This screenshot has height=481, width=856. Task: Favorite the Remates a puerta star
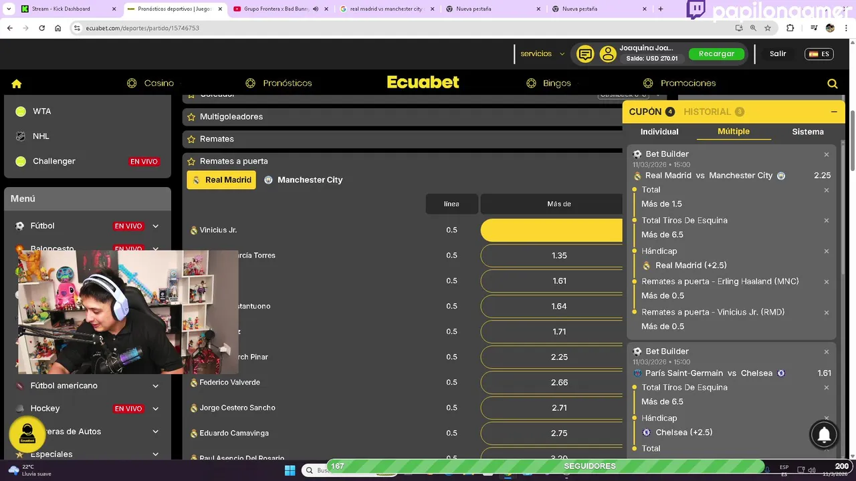point(191,161)
